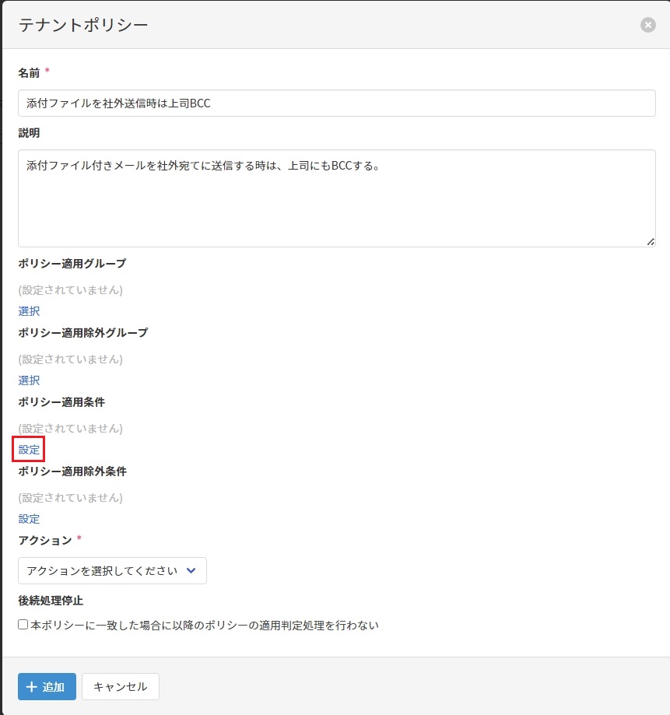This screenshot has width=670, height=715.
Task: Click the 本ポリシーに一致した場合 checkbox label text
Action: [x=204, y=625]
